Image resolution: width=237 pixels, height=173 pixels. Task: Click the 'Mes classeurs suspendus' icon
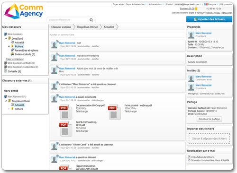(5, 67)
